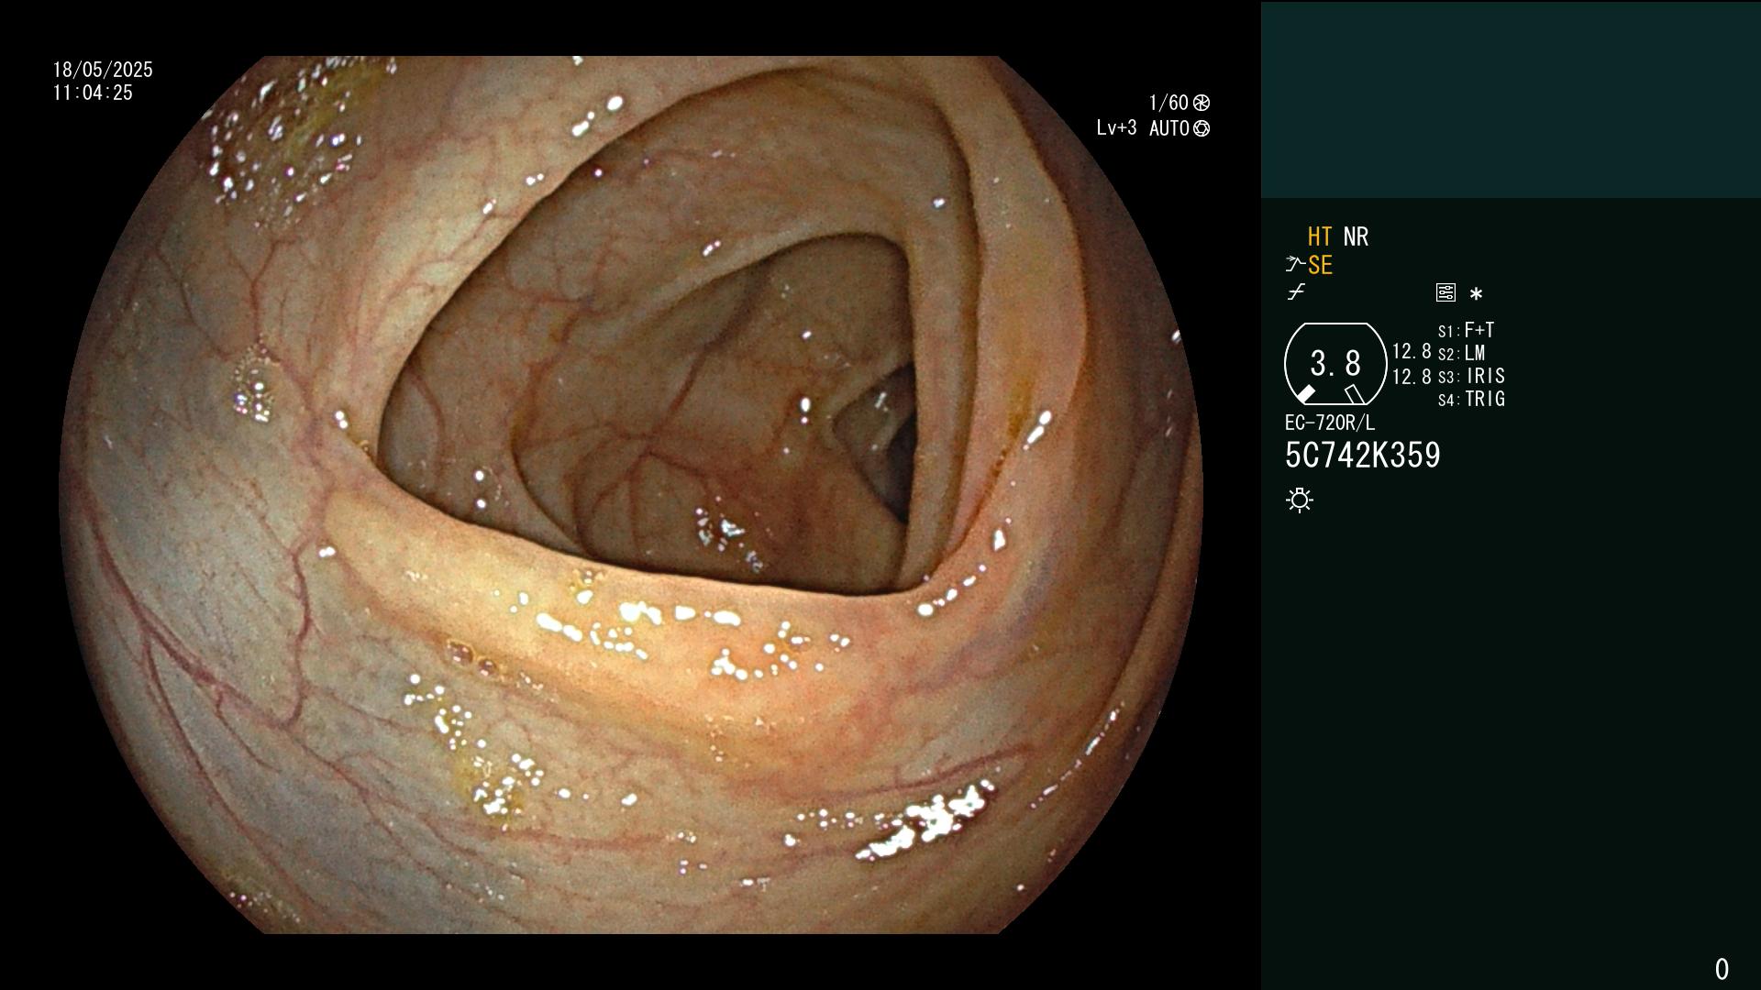Click the orange SE label

click(1320, 265)
